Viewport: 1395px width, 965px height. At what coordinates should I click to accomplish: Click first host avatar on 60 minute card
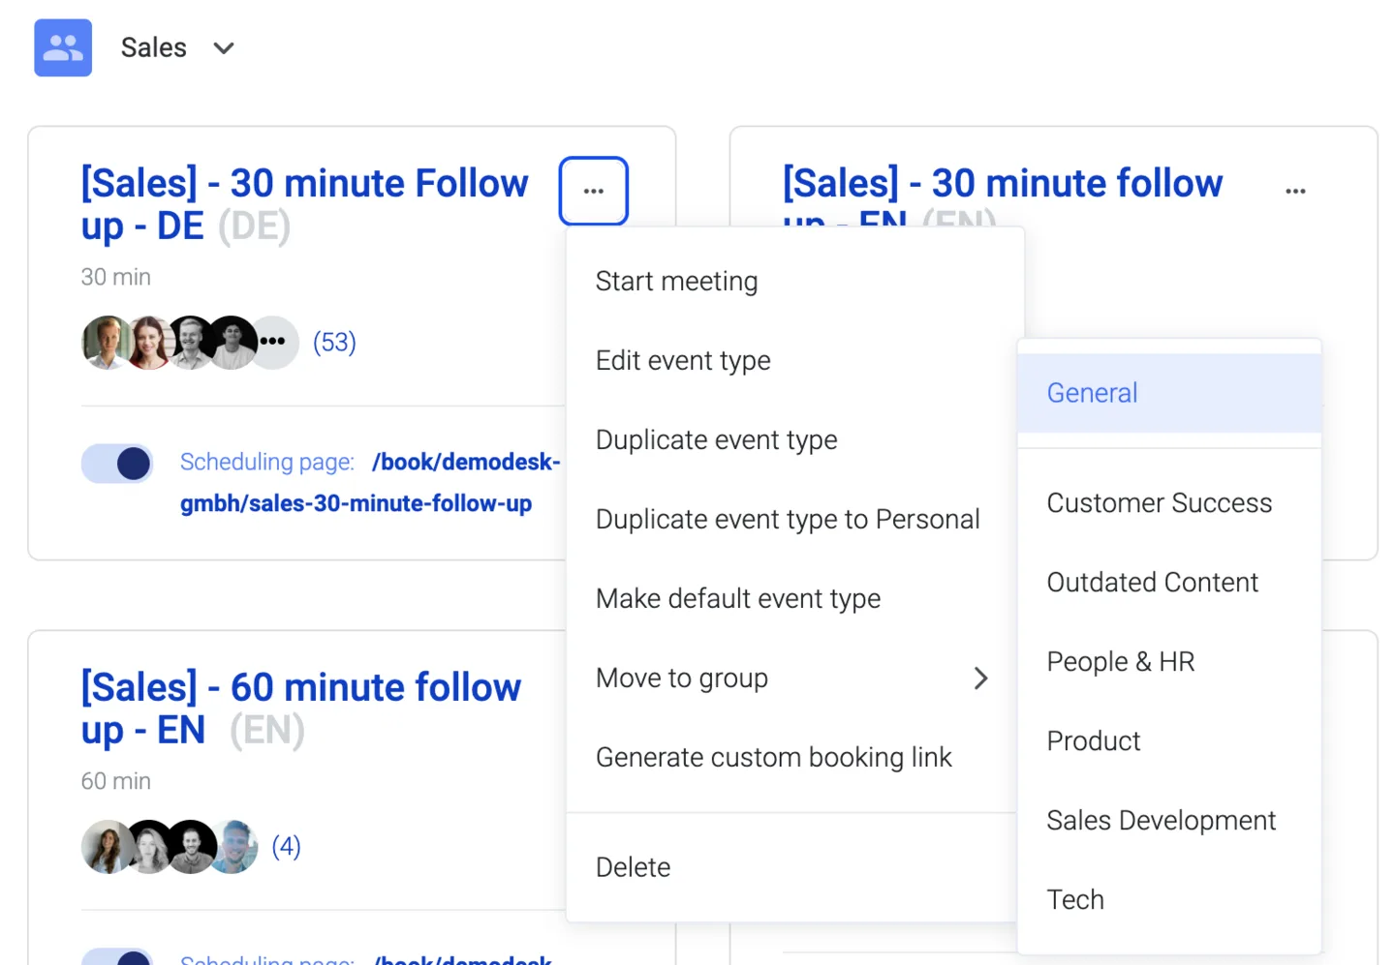(106, 847)
